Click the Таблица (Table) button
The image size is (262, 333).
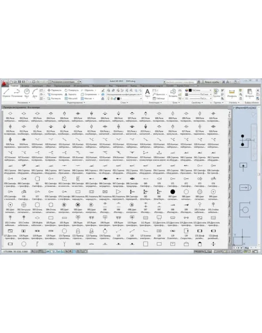pyautogui.click(x=160, y=98)
